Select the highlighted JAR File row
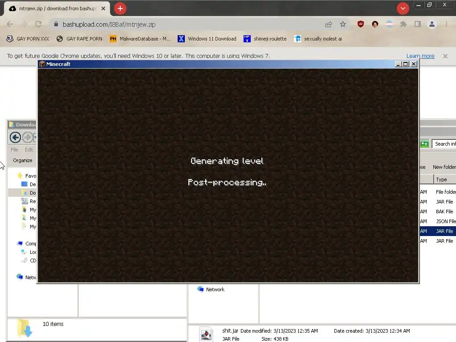Screen dimensions: 456x342 click(x=438, y=231)
